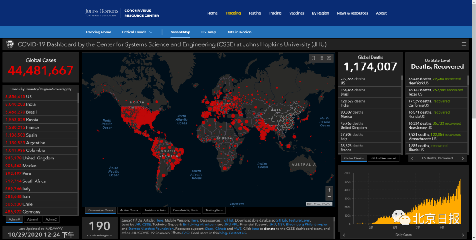Click United Kingdom 45,765 deaths entry
Viewport: 476px width, 240px height.
point(369,126)
